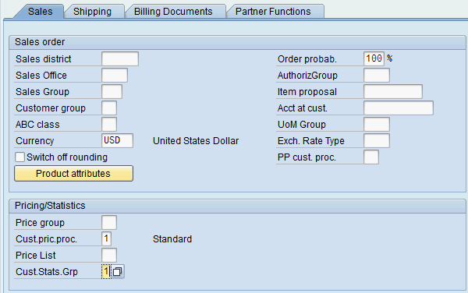Click the Customer group field
This screenshot has width=468, height=293.
tap(109, 108)
